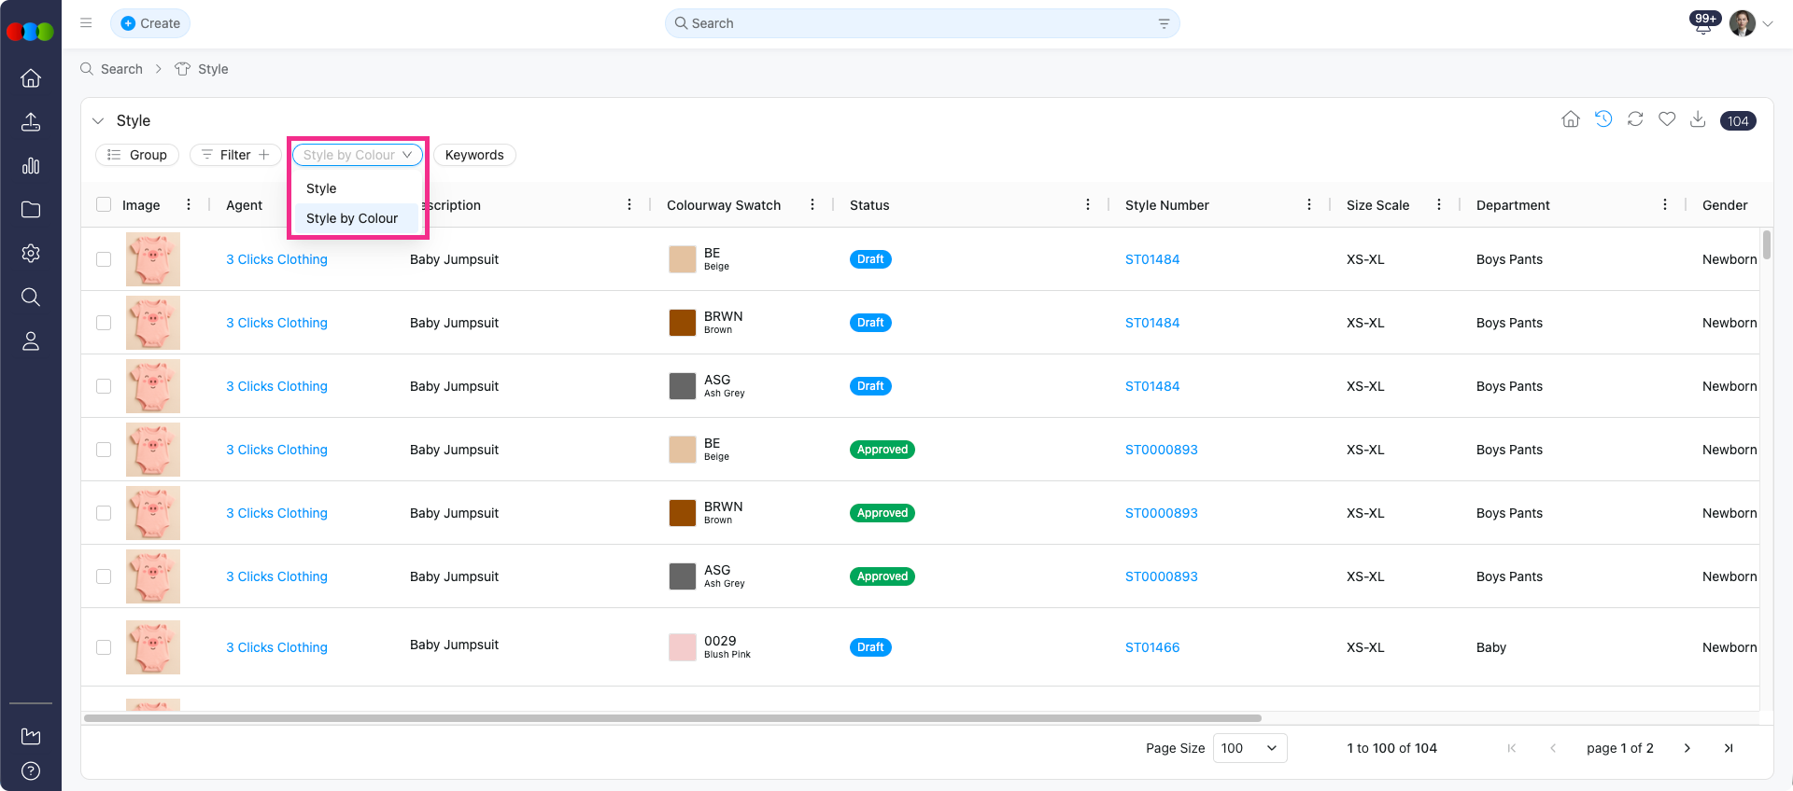Open the bar chart icon in sidebar

point(31,166)
